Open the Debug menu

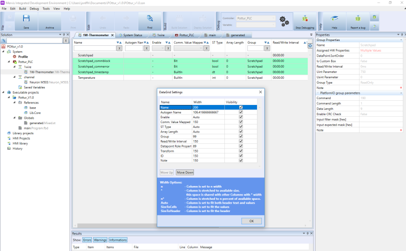34,9
